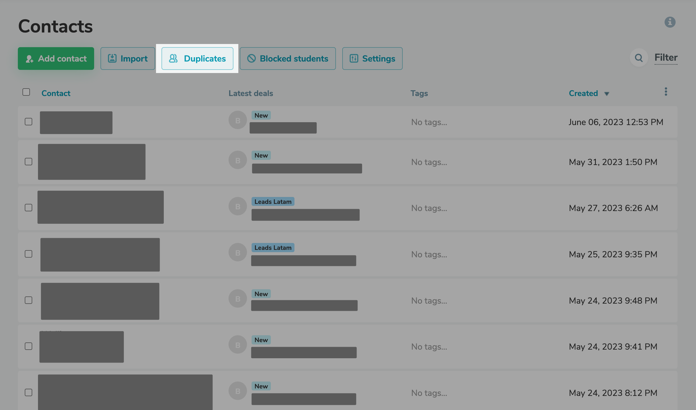Click the person icon inside Add contact
This screenshot has height=410, width=696.
[x=29, y=58]
